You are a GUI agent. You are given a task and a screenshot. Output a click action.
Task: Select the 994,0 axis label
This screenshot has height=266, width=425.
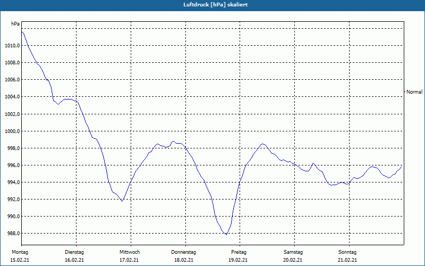13,182
